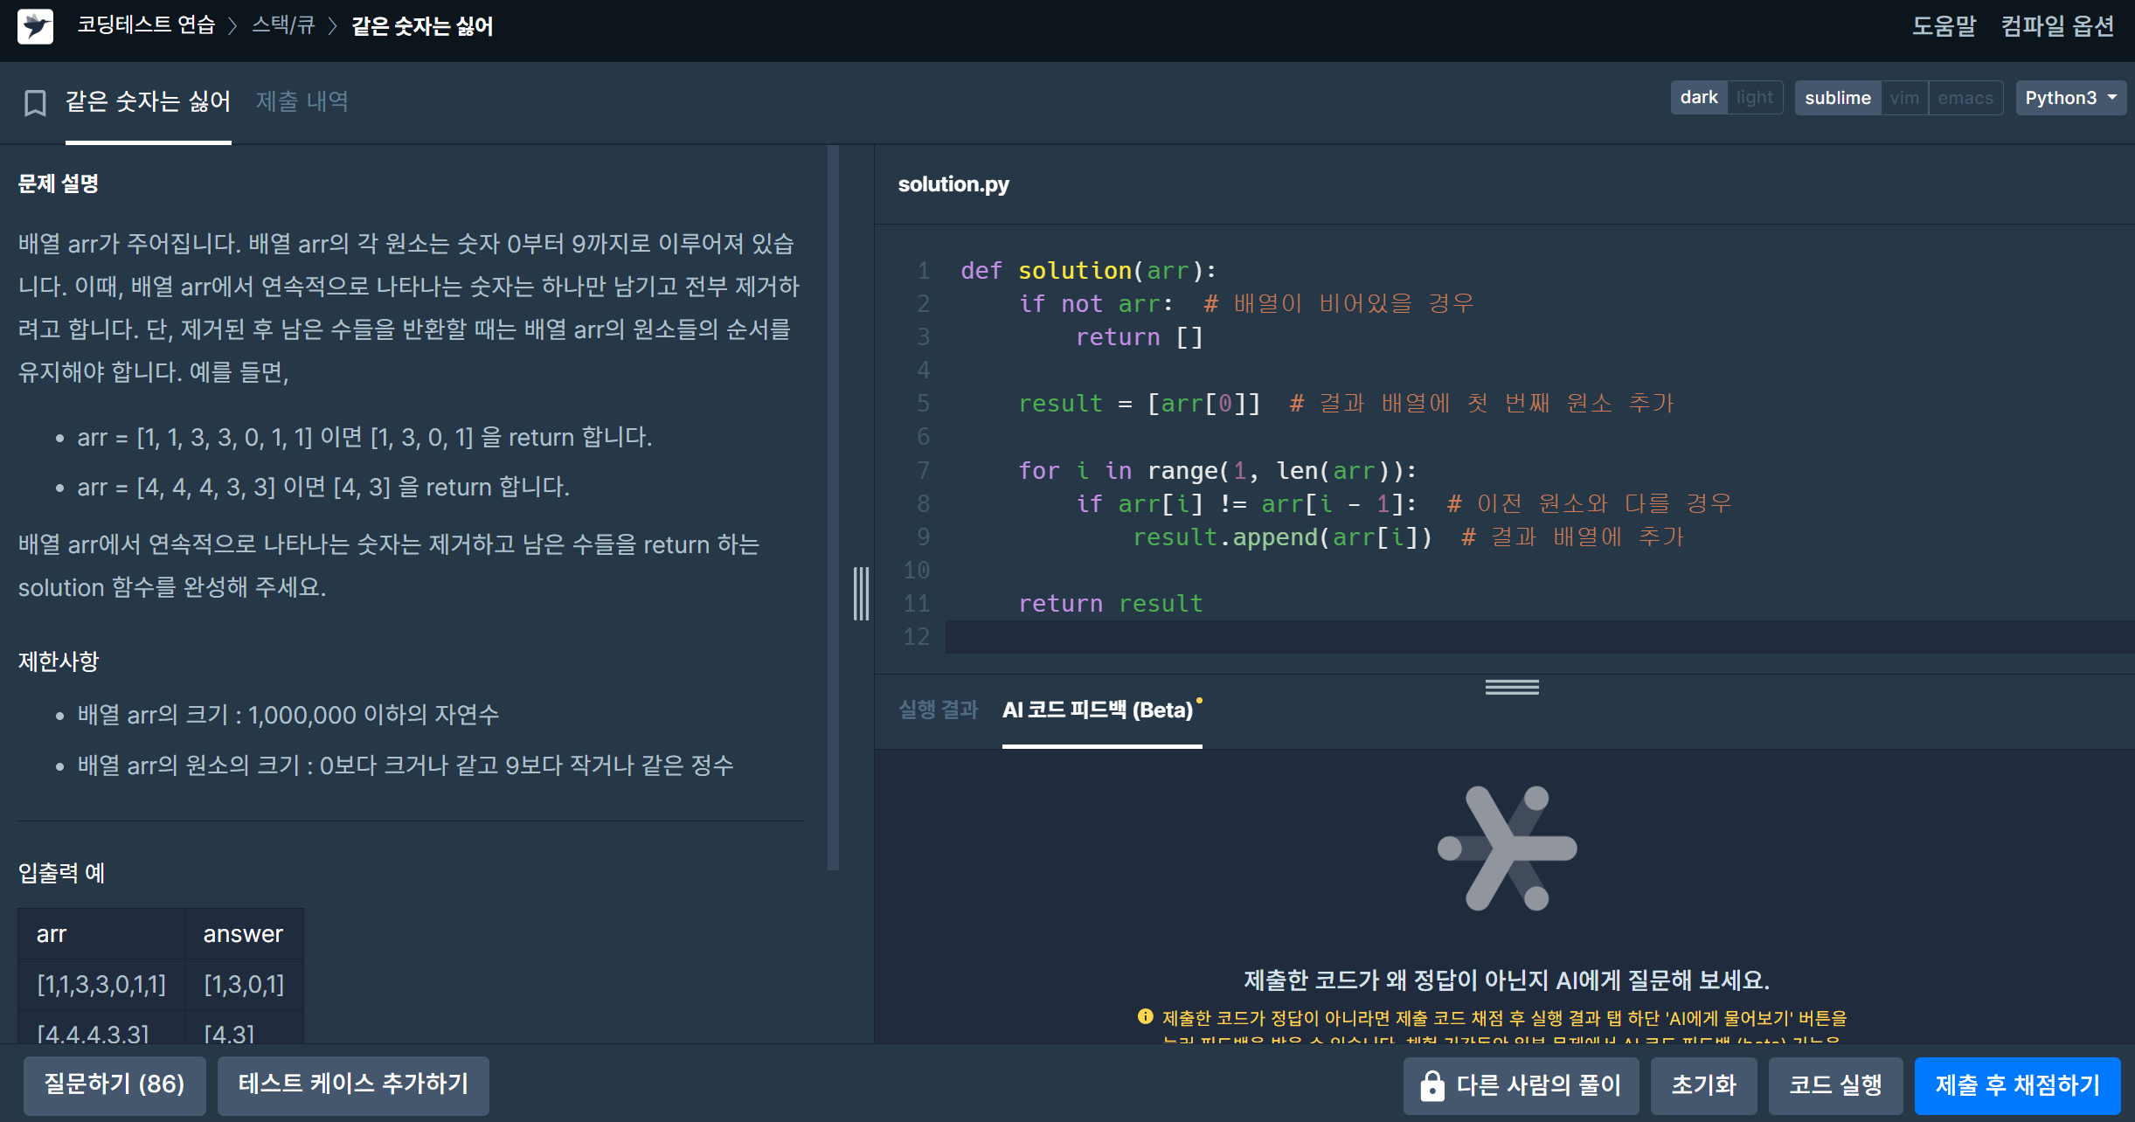
Task: Select the dark theme option
Action: click(1698, 98)
